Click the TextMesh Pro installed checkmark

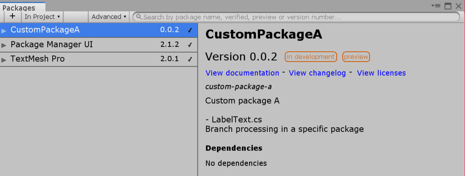[189, 59]
